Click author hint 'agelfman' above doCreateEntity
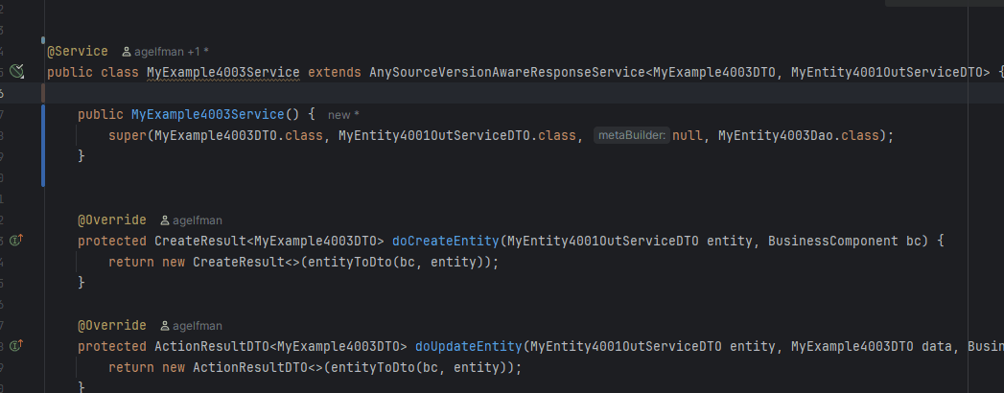1004x393 pixels. [191, 220]
